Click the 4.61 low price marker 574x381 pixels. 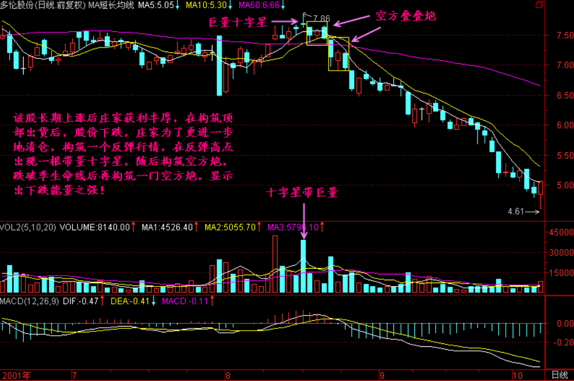(x=514, y=211)
